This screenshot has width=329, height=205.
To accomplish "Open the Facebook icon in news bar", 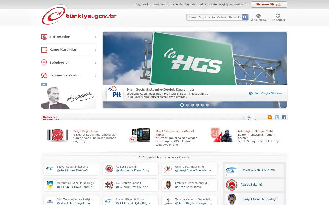I will tap(284, 117).
